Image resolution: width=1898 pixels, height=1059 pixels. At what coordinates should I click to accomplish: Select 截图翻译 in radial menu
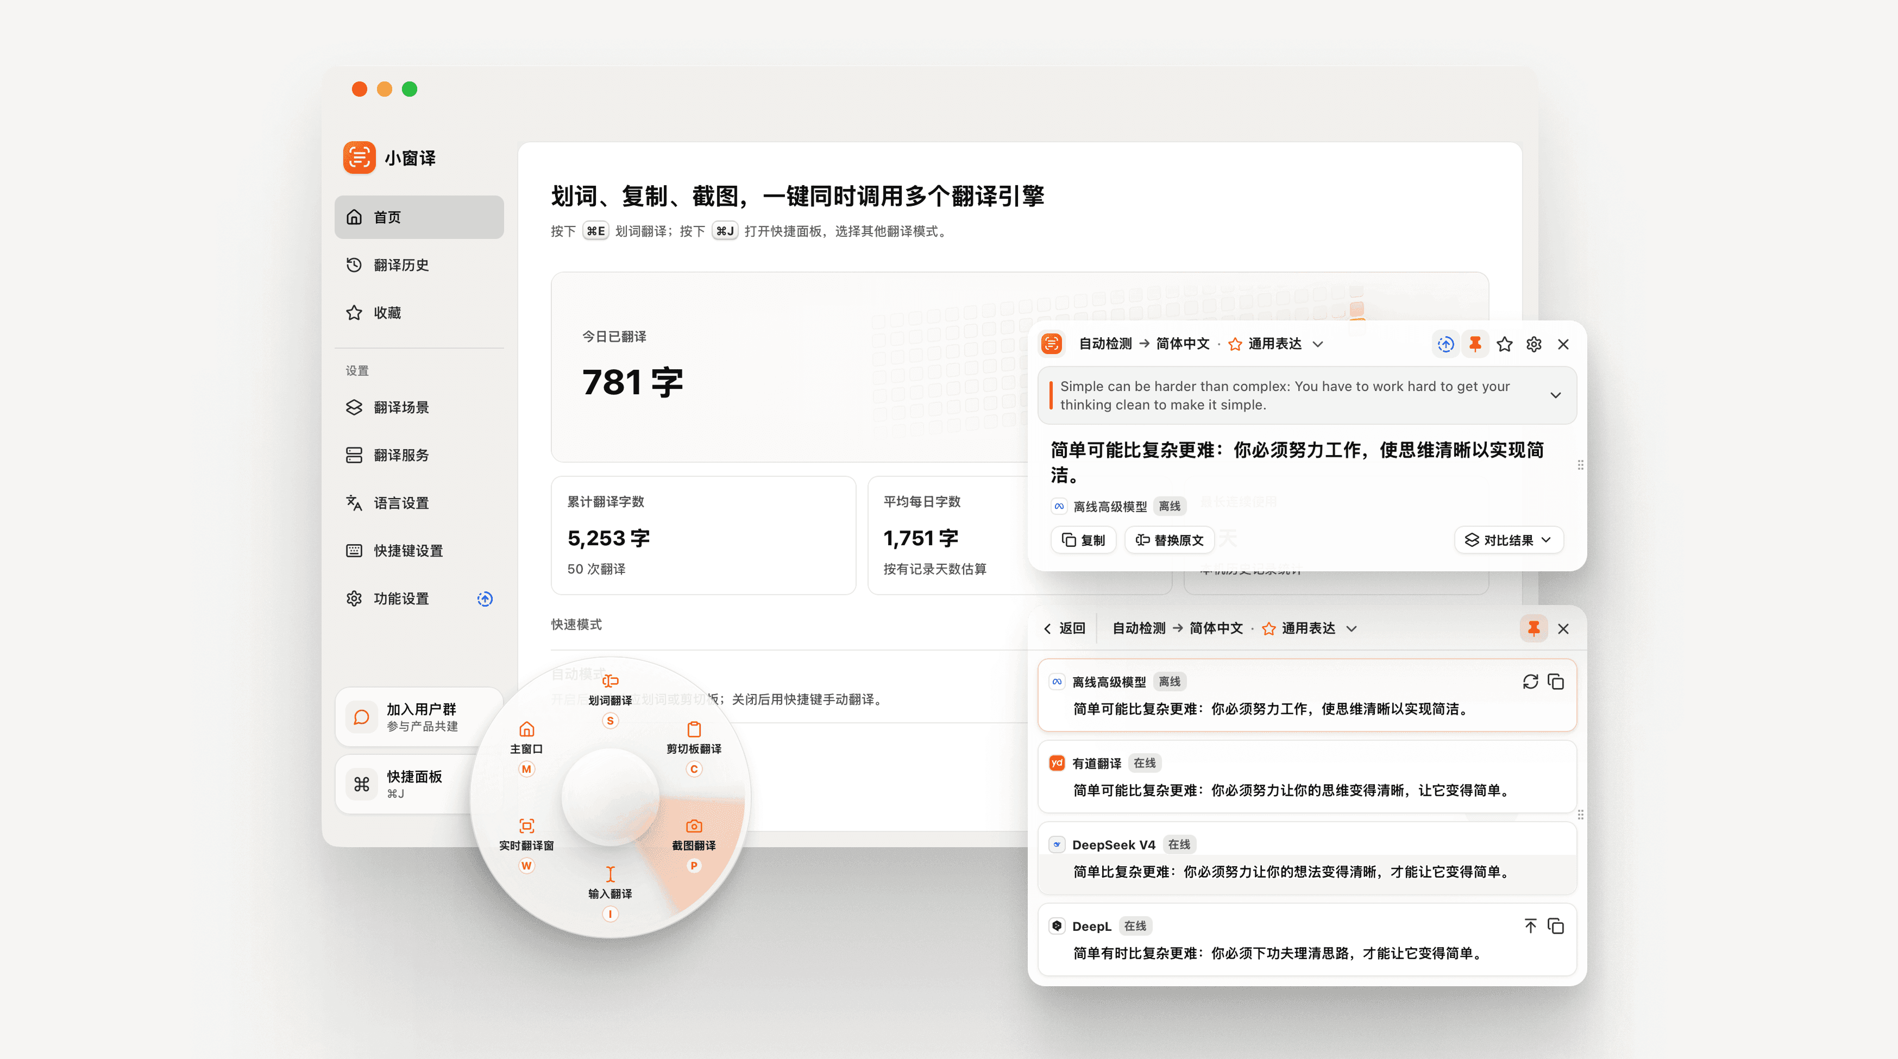[694, 844]
